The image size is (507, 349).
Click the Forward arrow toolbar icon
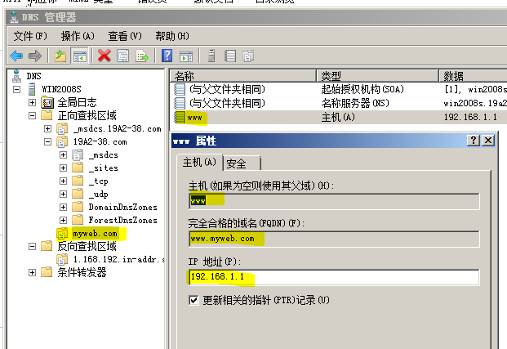(x=35, y=56)
